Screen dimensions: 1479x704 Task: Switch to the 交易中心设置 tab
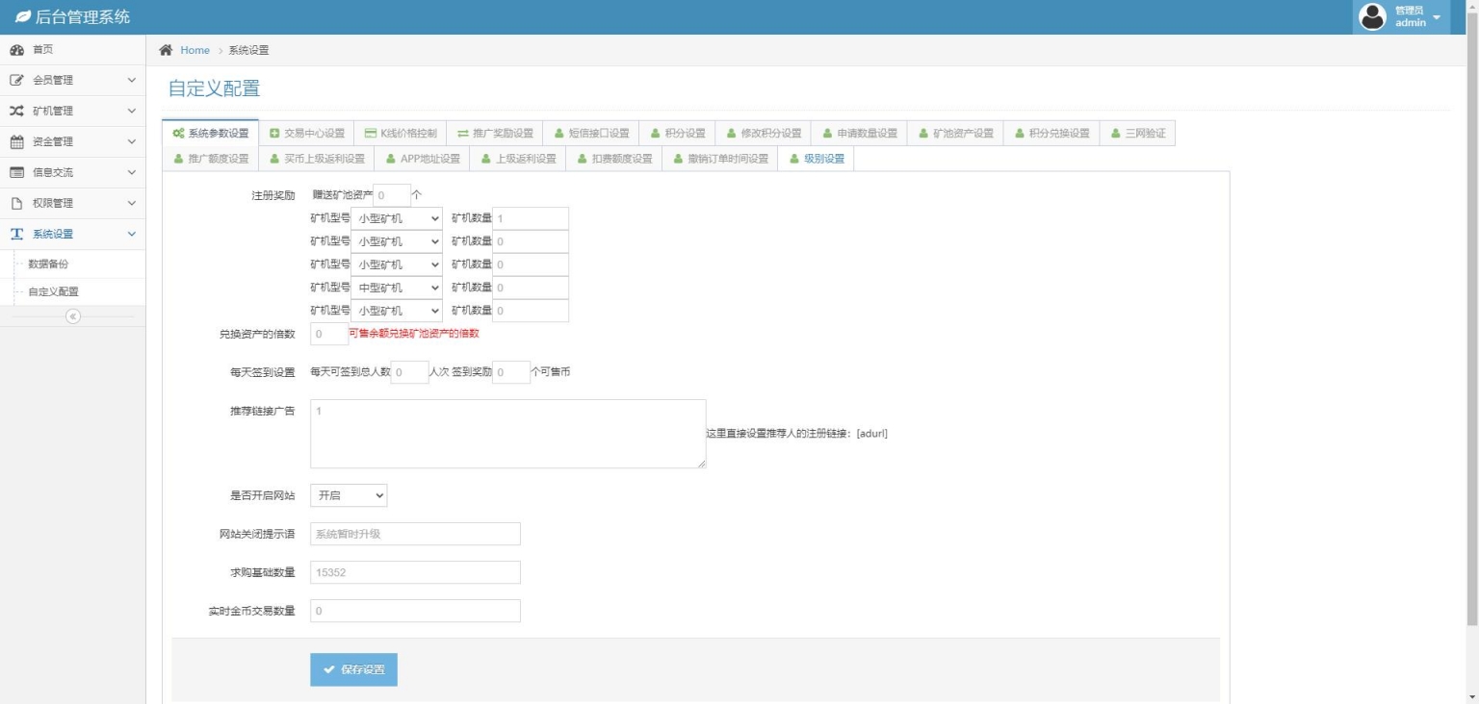tap(306, 134)
